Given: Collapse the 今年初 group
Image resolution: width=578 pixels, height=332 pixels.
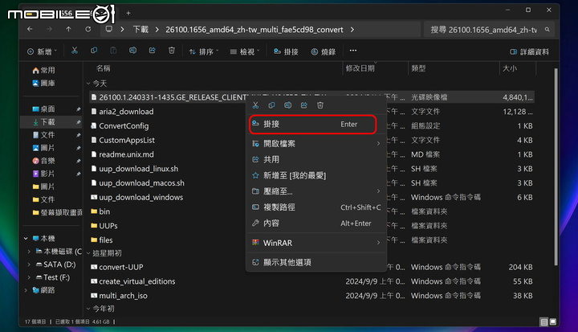Looking at the screenshot, I should tap(88, 309).
